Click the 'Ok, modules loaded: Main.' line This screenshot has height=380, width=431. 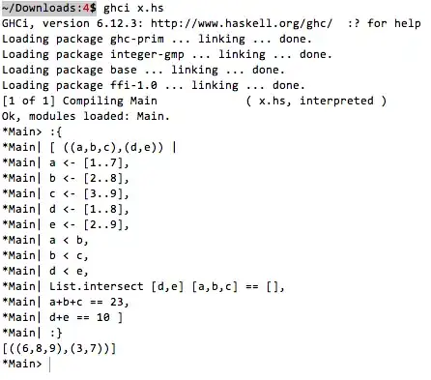tap(86, 116)
